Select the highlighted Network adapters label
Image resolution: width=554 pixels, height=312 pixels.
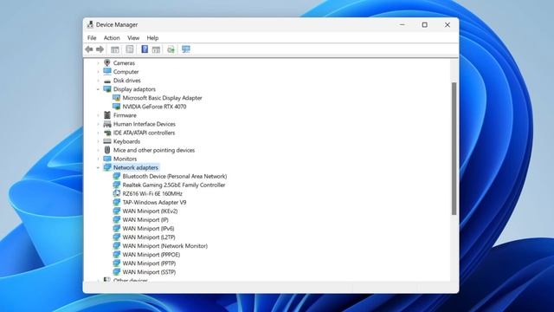(136, 167)
